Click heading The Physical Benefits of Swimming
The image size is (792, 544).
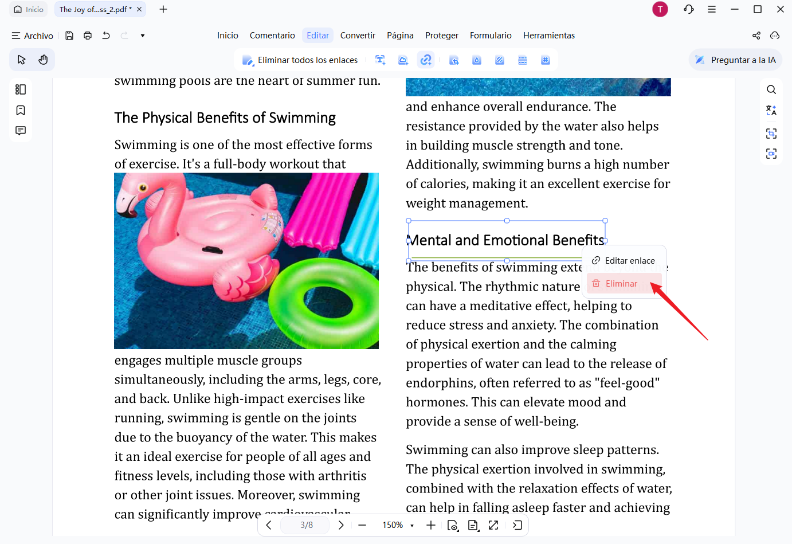[225, 118]
